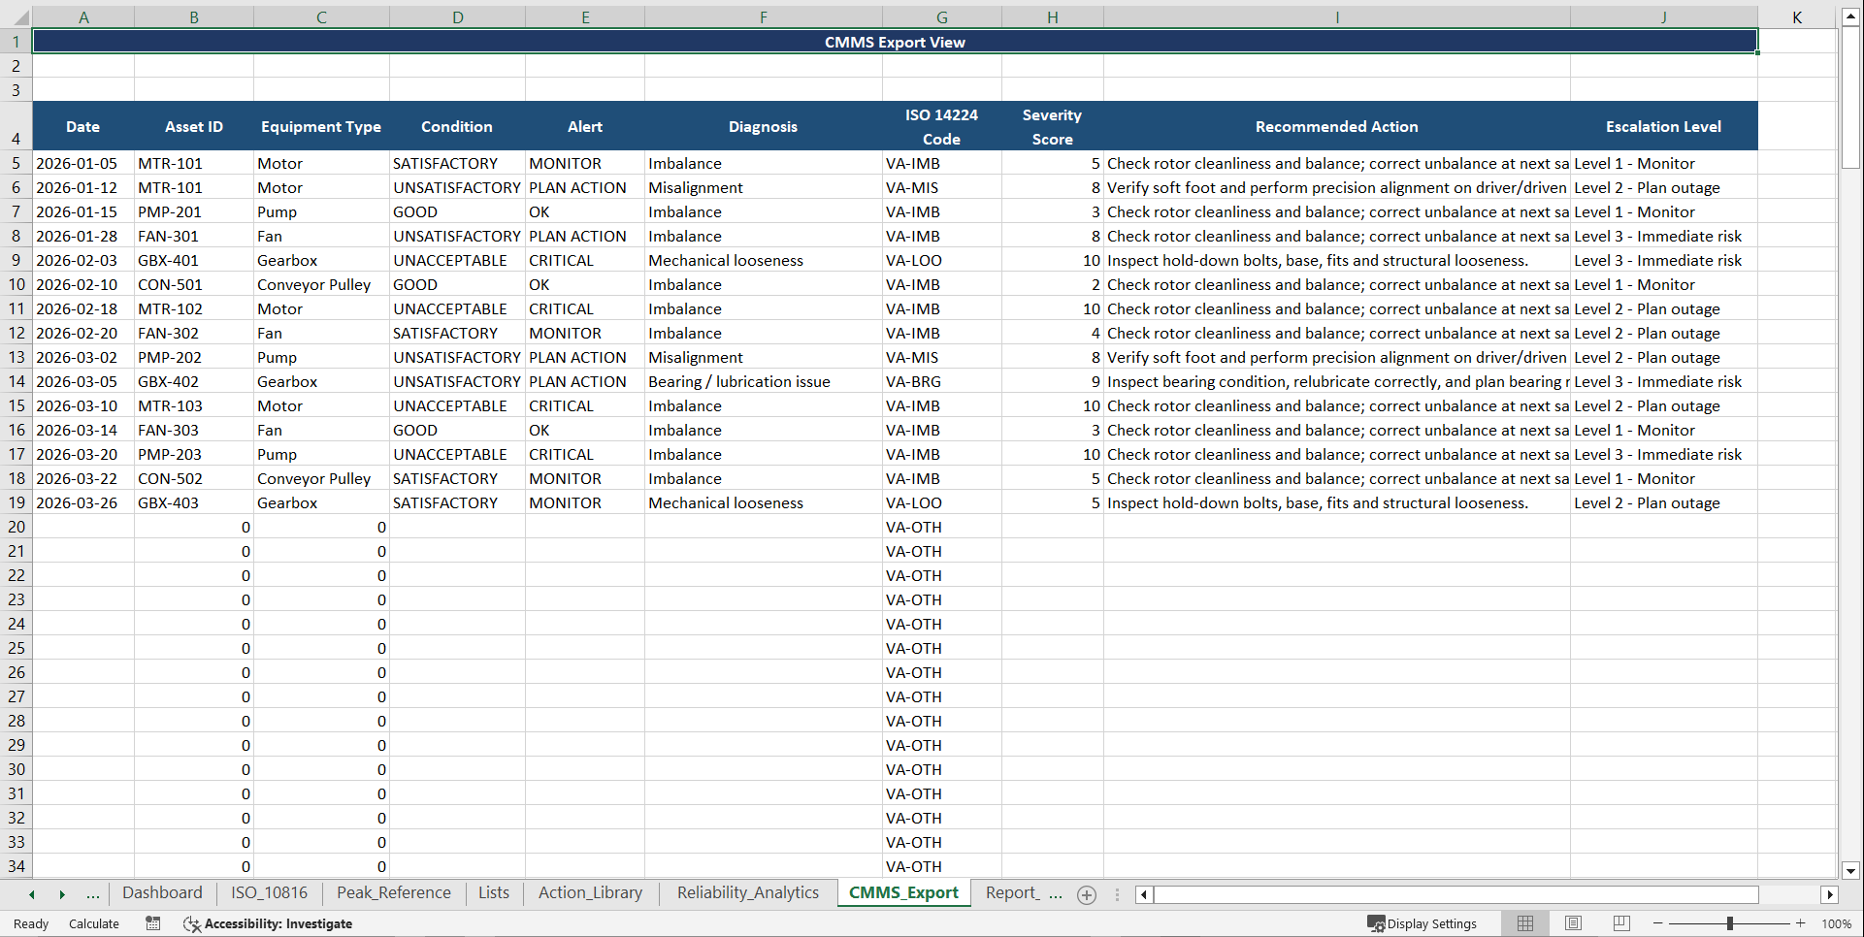Click the macro recording icon in the status bar
Viewport: 1864px width, 937px height.
152,923
